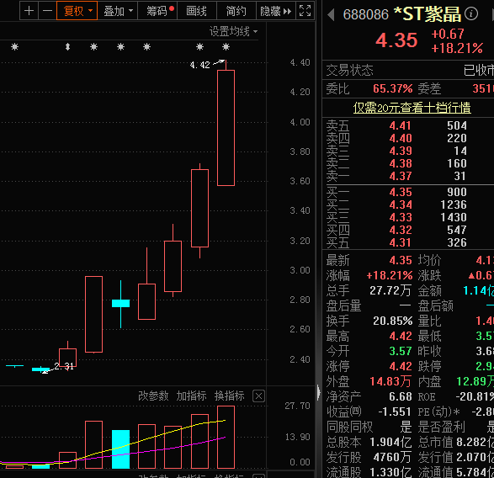Image resolution: width=494 pixels, height=478 pixels.
Task: Enter fullscreen with the expand icon
Action: point(305,11)
